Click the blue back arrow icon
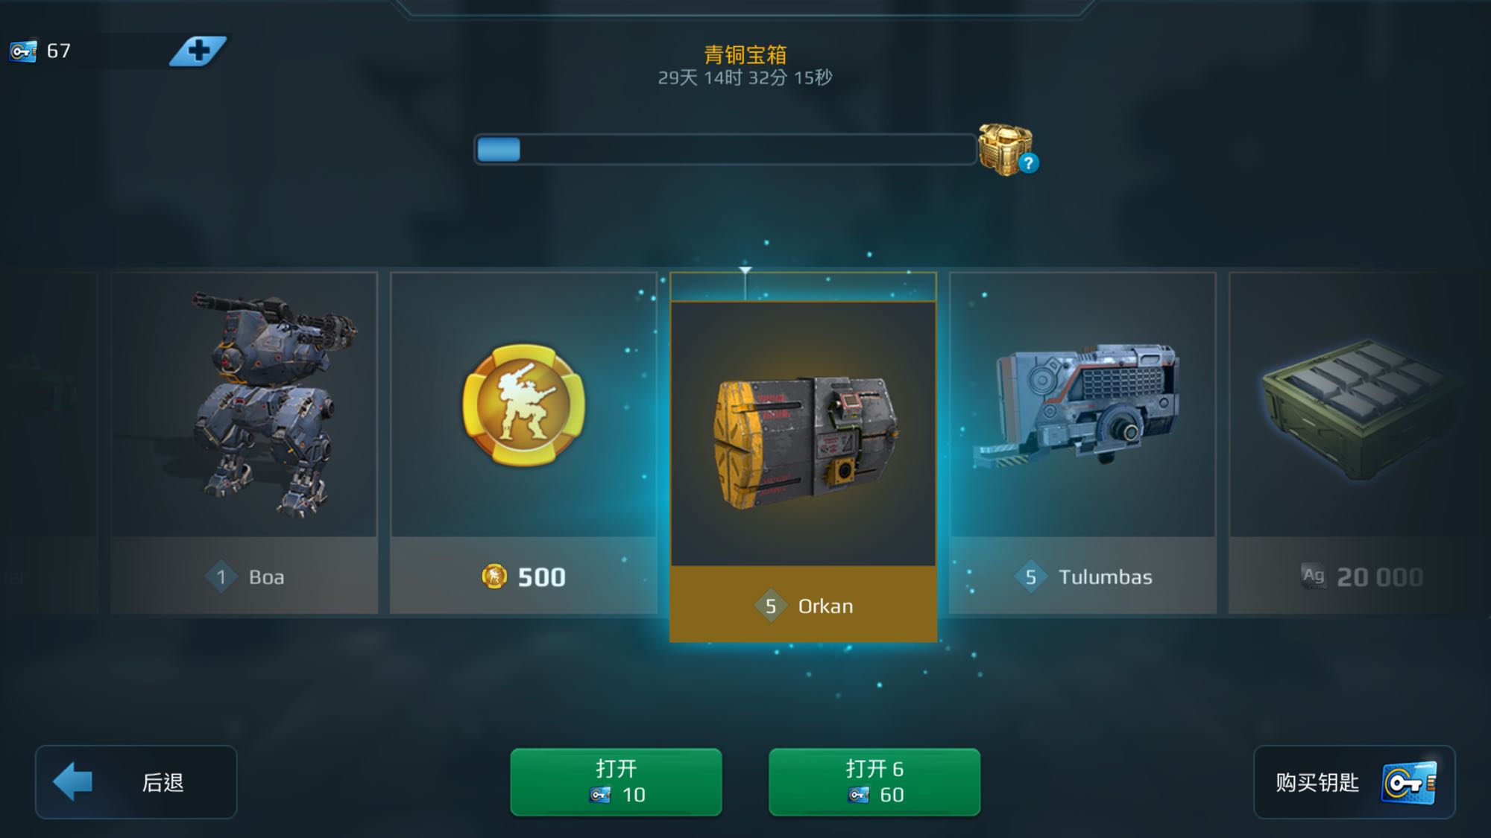This screenshot has width=1491, height=838. point(72,781)
